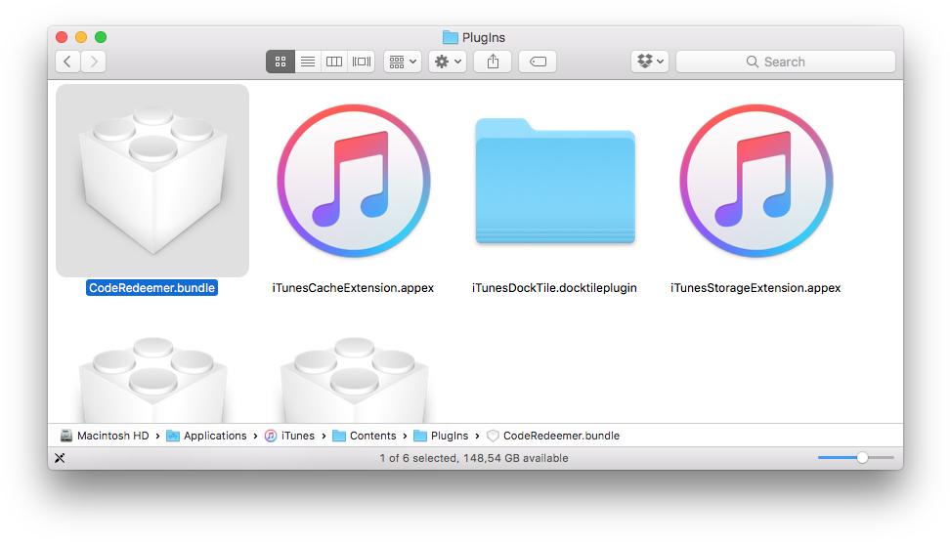The image size is (950, 542).
Task: Switch to icon view
Action: tap(281, 62)
